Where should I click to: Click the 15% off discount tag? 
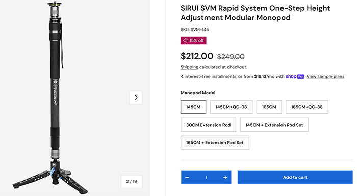193,40
